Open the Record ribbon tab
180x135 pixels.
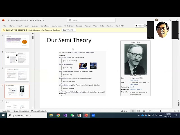click(x=79, y=26)
